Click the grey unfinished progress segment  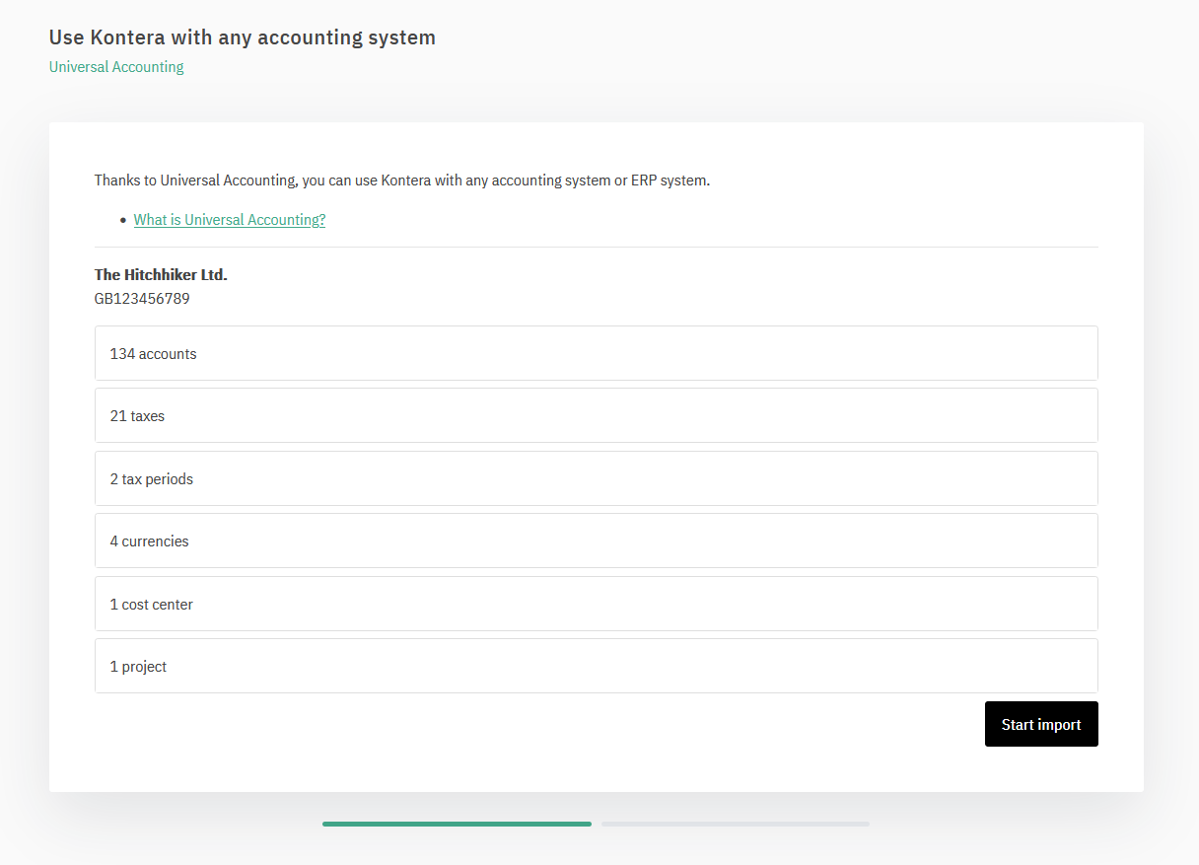735,824
